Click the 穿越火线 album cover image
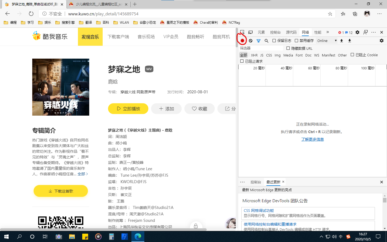The width and height of the screenshot is (387, 242). click(61, 87)
